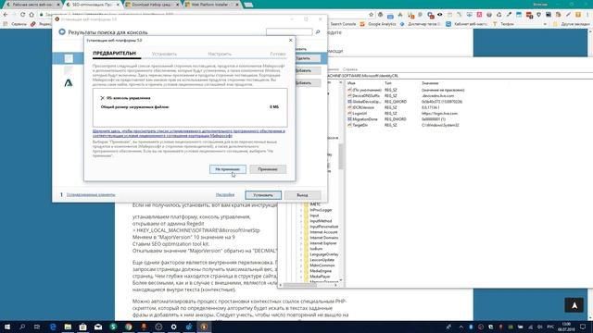Open Microsoft Edge from the taskbar
This screenshot has width=593, height=333.
[x=53, y=327]
